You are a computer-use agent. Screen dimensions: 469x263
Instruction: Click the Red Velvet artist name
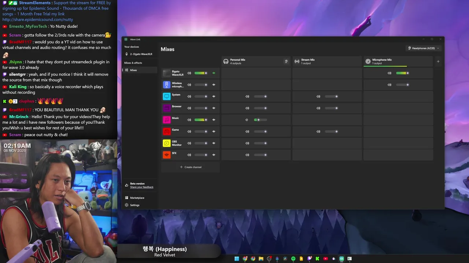[x=165, y=255]
